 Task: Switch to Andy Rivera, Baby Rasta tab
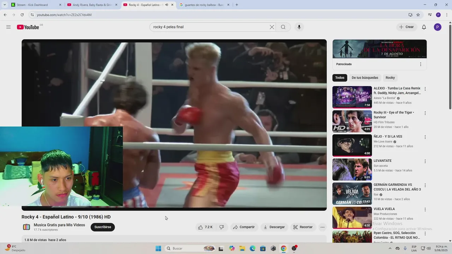tap(92, 5)
